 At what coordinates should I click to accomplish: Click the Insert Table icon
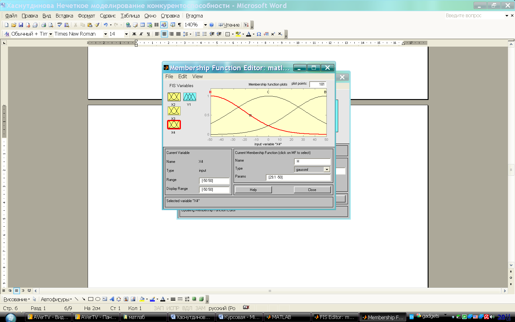[x=143, y=25]
